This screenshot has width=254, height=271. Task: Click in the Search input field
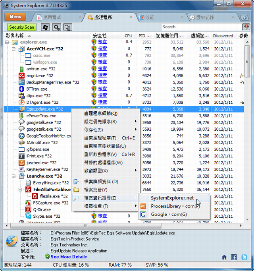[200, 27]
